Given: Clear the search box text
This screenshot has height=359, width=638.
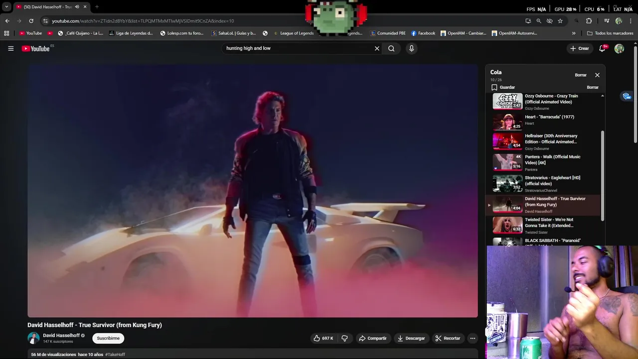Looking at the screenshot, I should point(377,48).
